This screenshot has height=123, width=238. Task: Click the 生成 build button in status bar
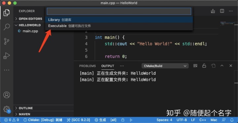point(100,120)
